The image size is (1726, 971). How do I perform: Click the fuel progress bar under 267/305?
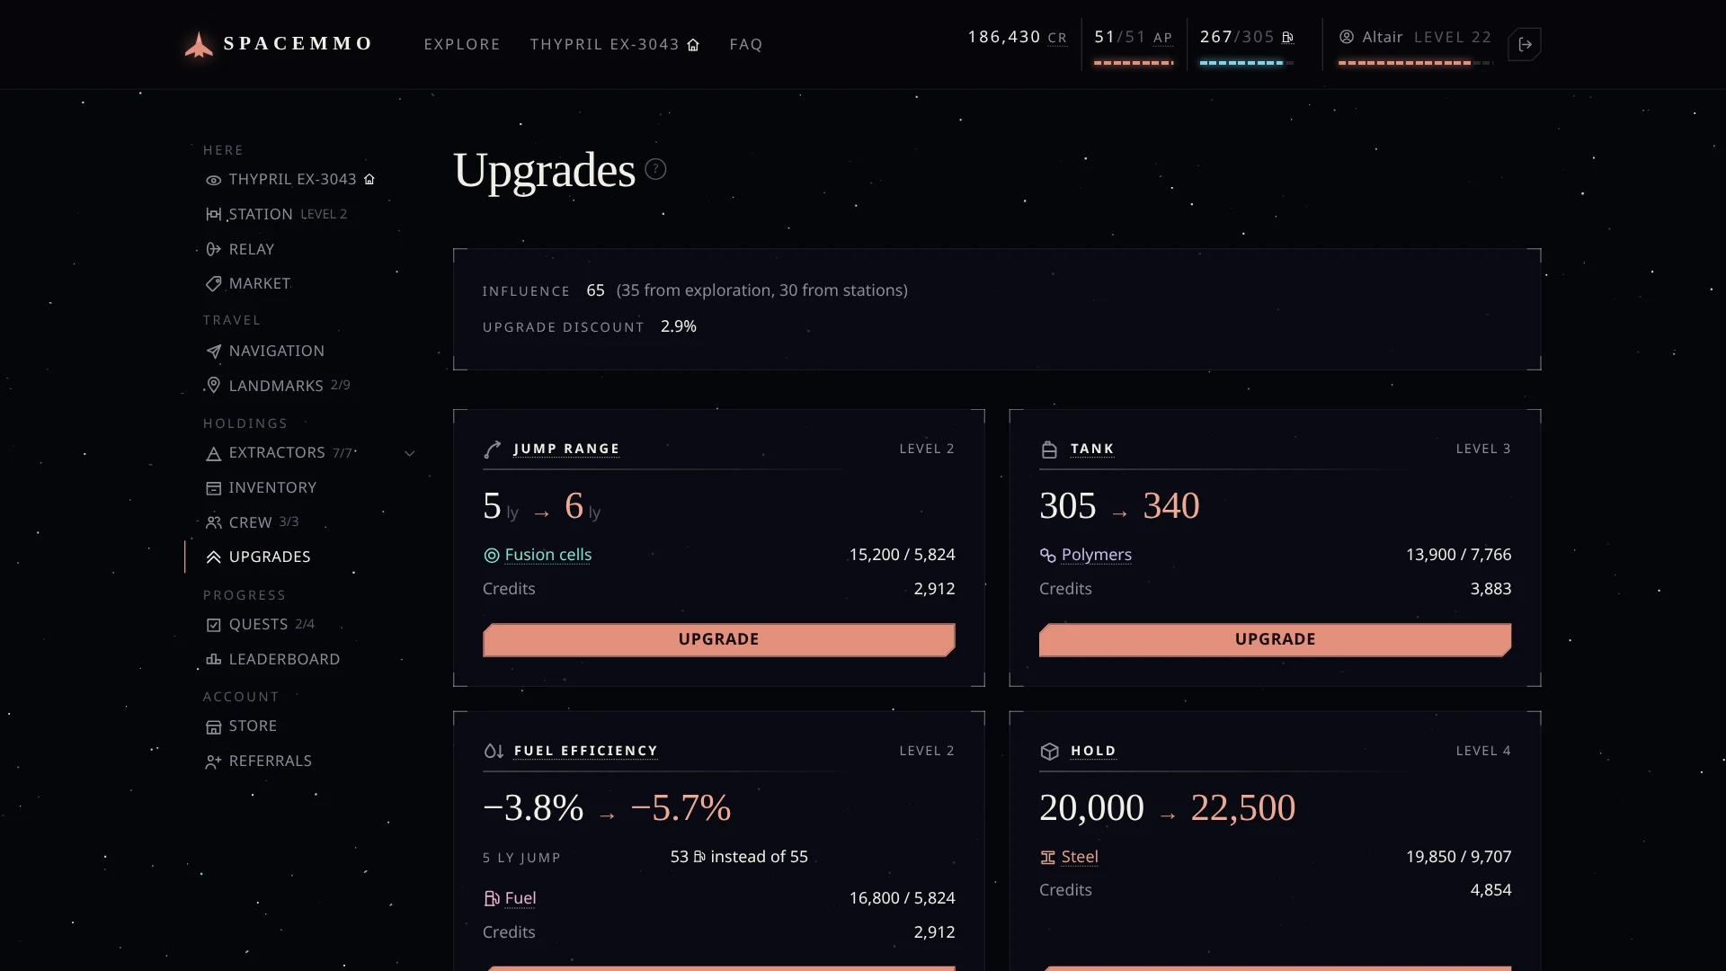(x=1247, y=63)
